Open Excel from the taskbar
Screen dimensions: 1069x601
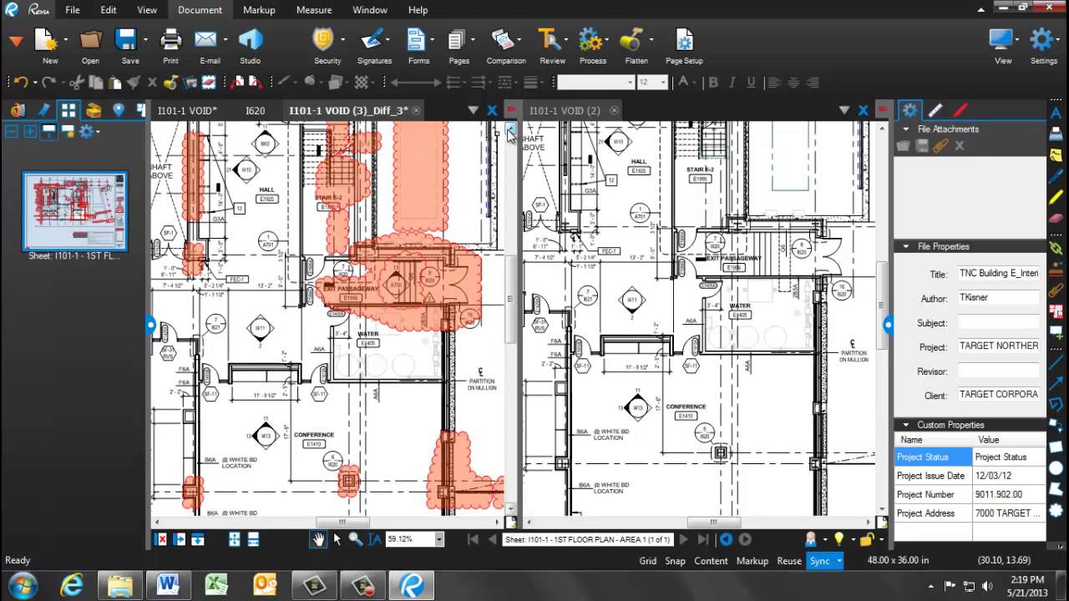[217, 583]
